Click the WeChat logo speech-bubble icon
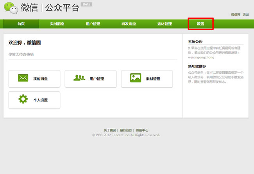Screen dimensions: 254x174 pyautogui.click(x=11, y=8)
